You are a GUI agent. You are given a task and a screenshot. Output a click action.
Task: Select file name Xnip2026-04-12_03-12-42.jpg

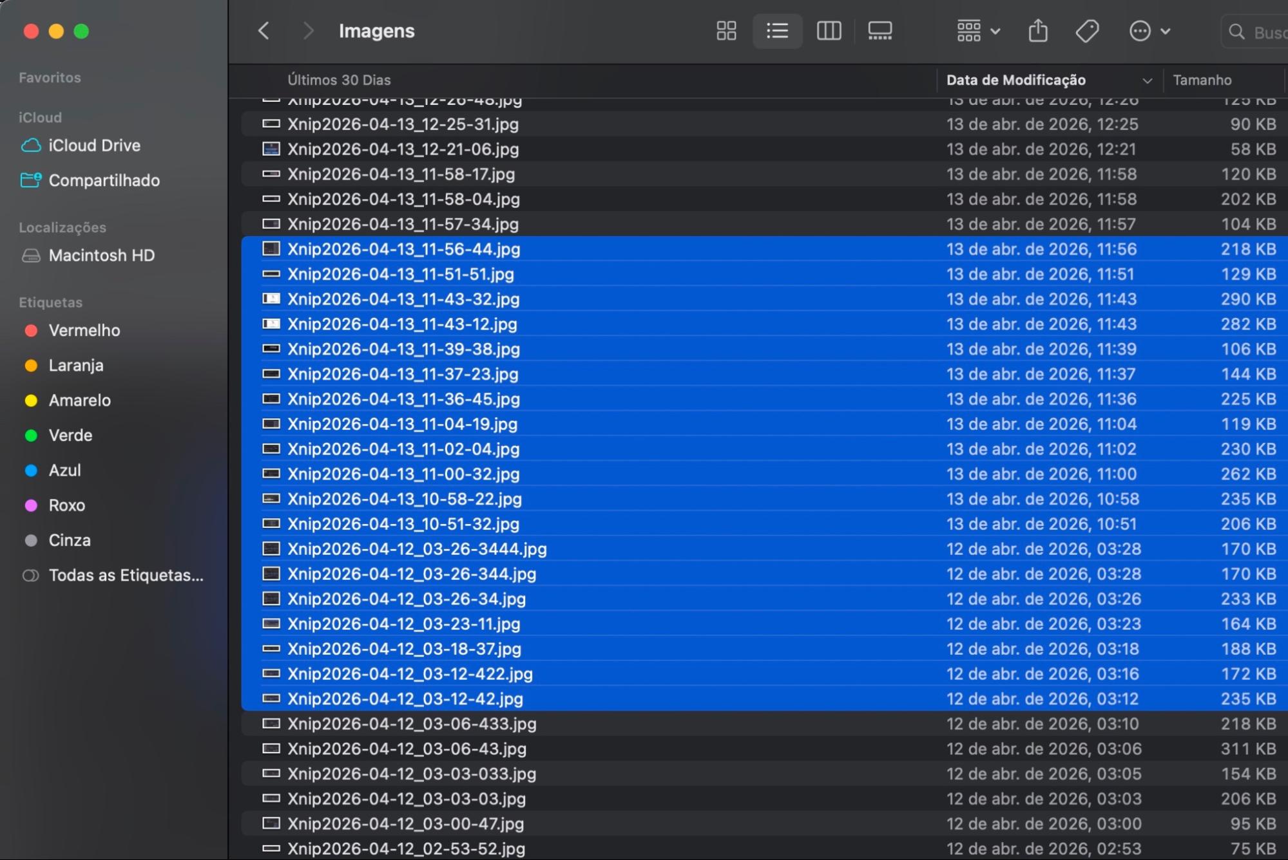[x=405, y=698]
